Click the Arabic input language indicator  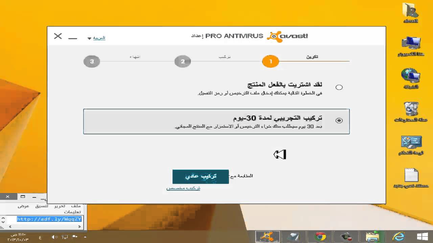pyautogui.click(x=40, y=237)
